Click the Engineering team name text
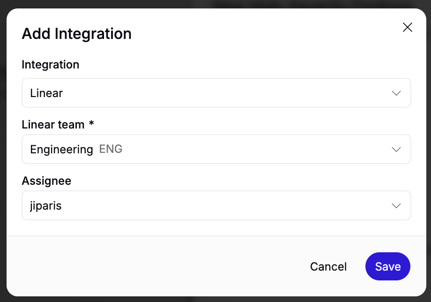431x302 pixels. pyautogui.click(x=61, y=150)
